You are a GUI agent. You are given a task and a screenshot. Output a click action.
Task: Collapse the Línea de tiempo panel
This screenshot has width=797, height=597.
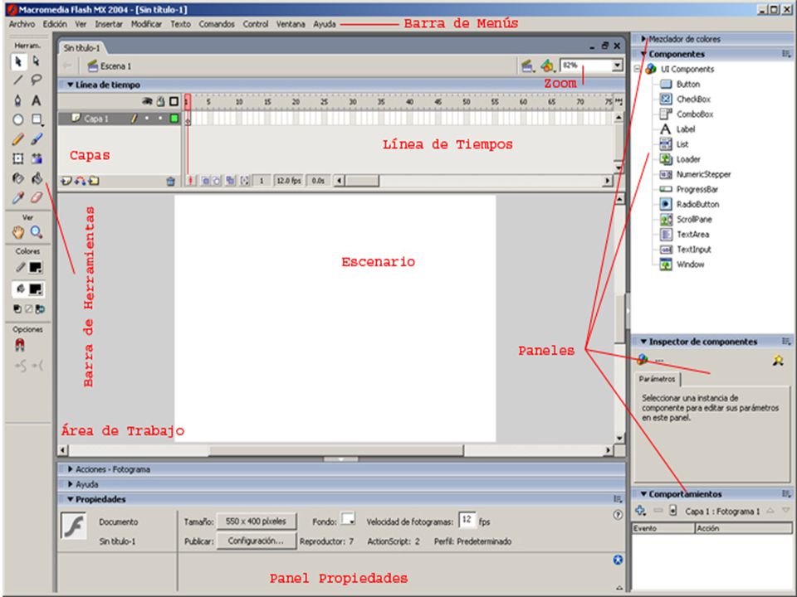point(71,85)
